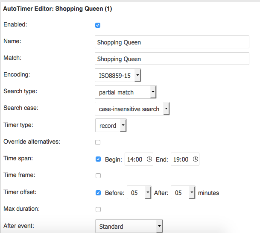Click the clock icon in Begin time field

[149, 159]
